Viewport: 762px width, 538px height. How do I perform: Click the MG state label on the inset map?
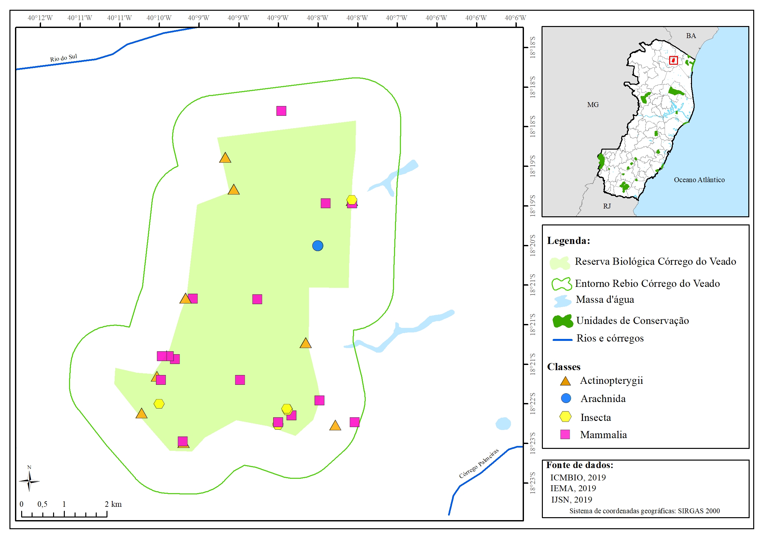[593, 105]
